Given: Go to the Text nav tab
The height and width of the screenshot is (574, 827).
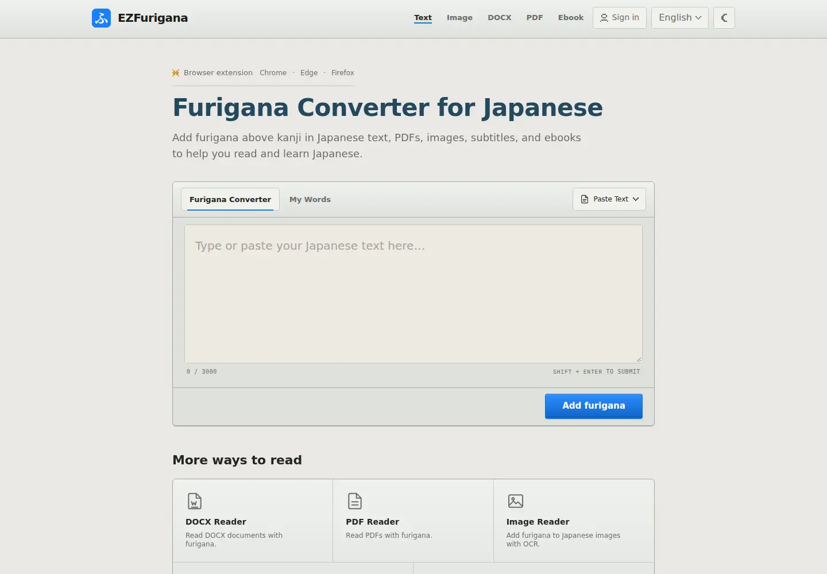Looking at the screenshot, I should point(423,18).
